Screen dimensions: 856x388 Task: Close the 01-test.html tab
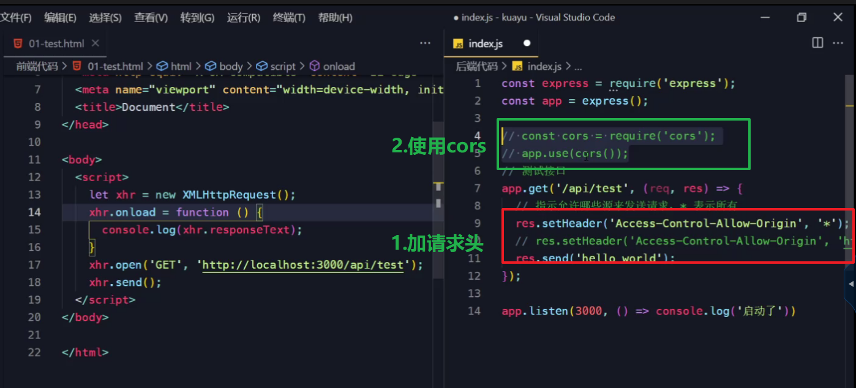tap(95, 43)
